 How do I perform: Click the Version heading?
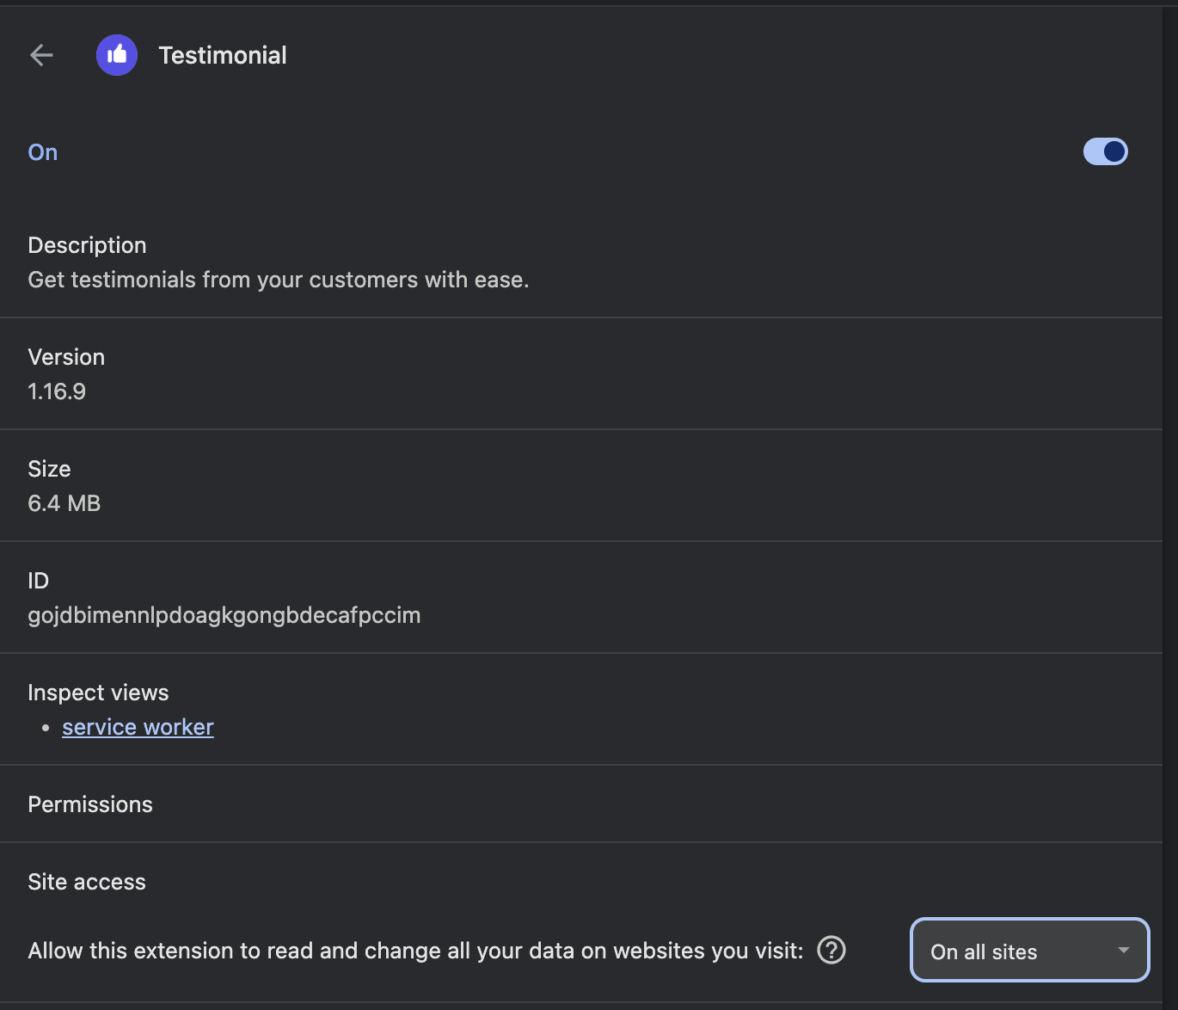point(66,357)
